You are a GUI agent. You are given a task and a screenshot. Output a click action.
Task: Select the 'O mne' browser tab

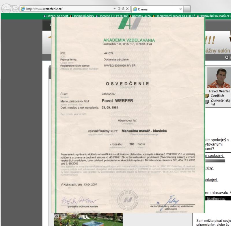(157, 9)
